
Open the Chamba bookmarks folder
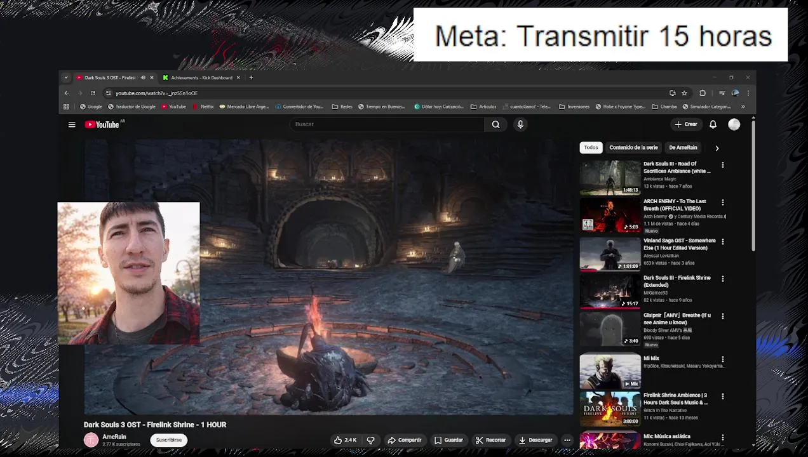(664, 107)
